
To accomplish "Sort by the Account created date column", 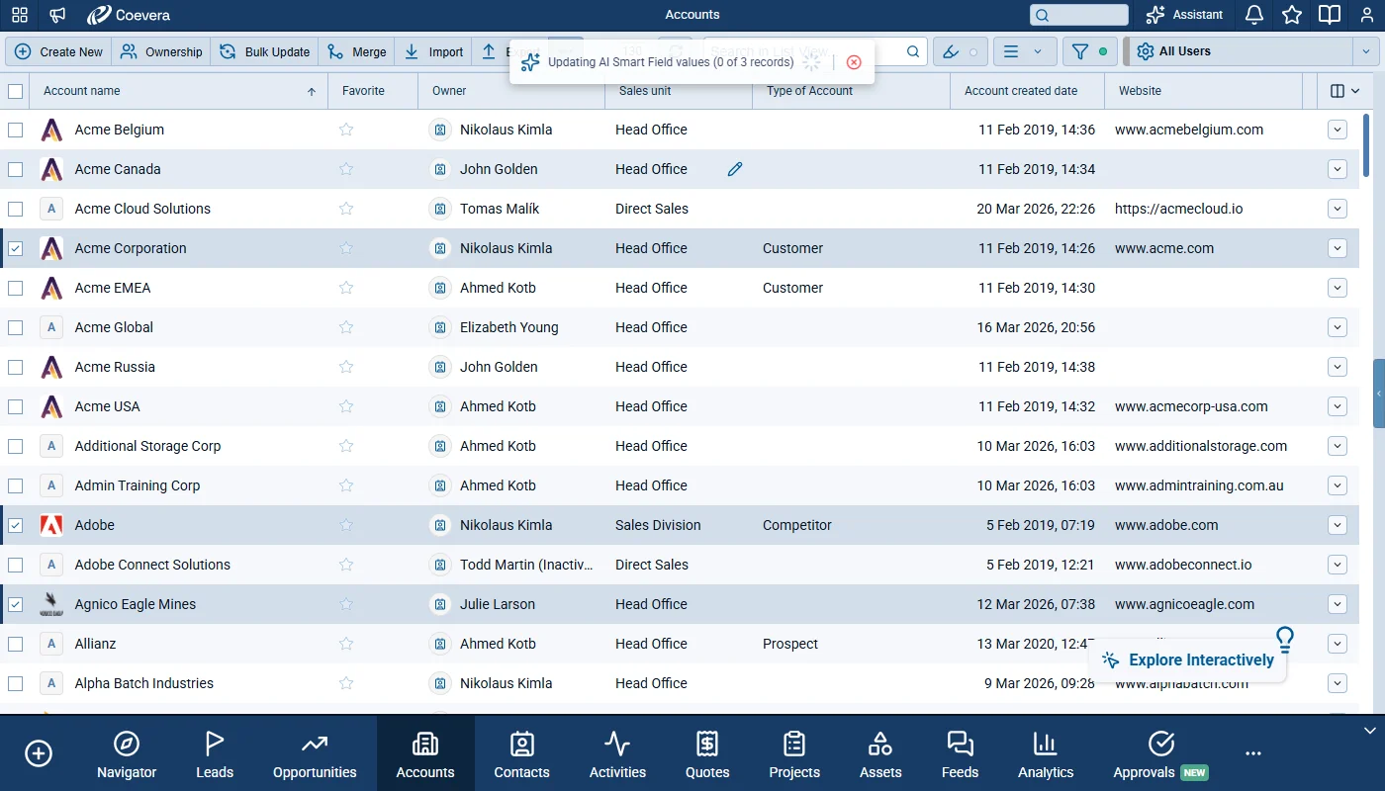I will (x=1021, y=91).
